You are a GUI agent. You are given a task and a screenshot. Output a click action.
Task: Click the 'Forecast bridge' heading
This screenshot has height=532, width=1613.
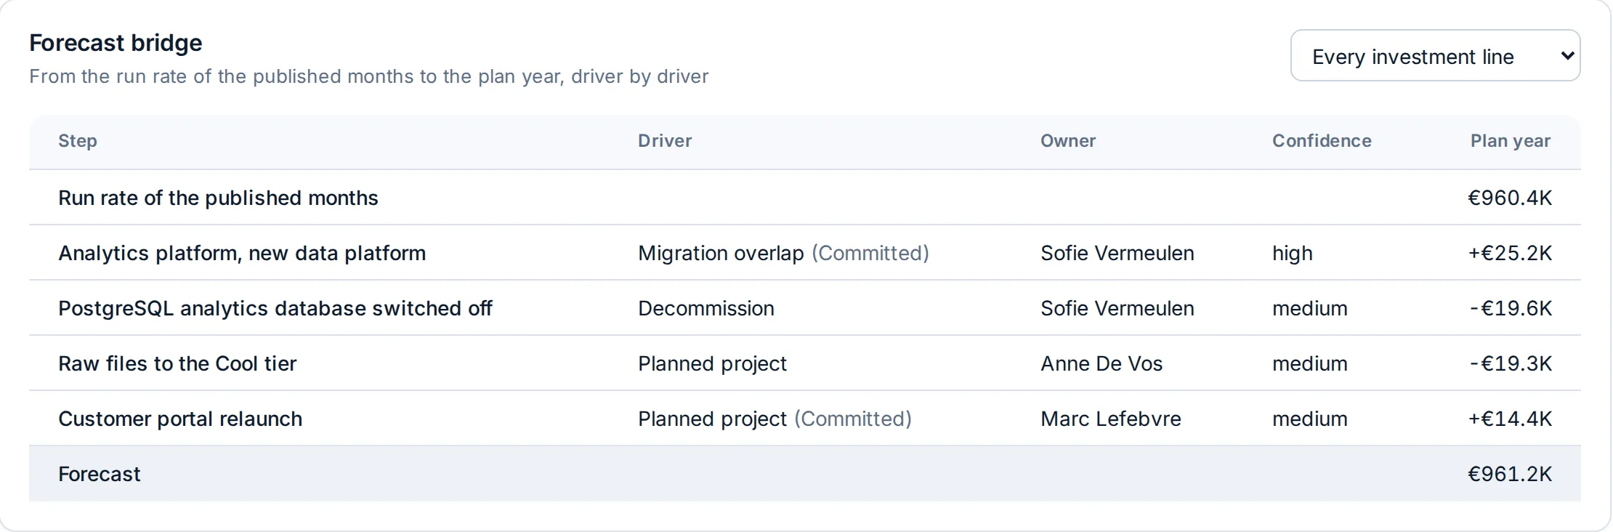(116, 43)
